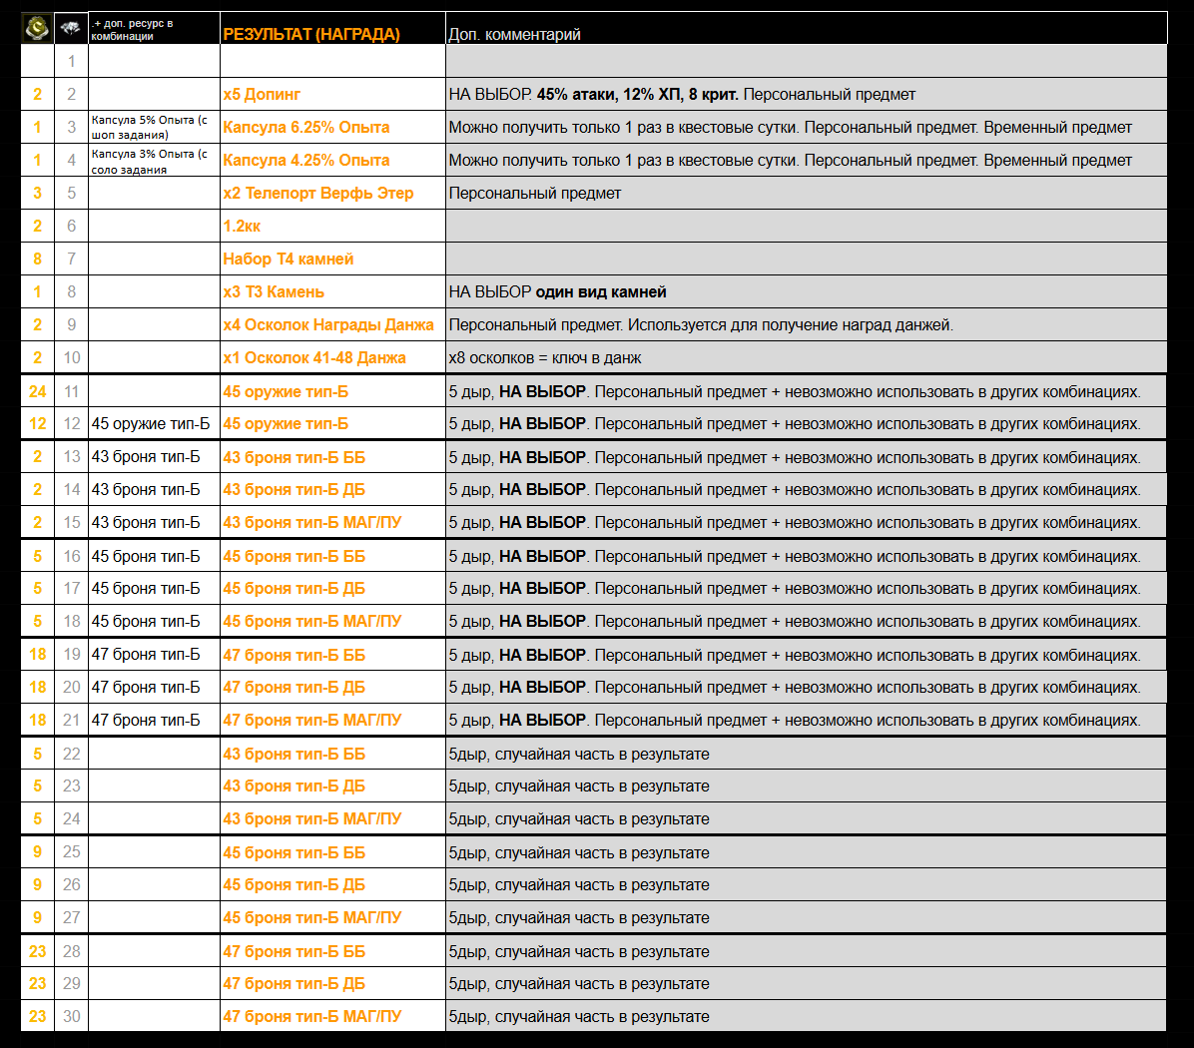
Task: Click the 'x5 Допинг' reward cell
Action: coord(262,95)
